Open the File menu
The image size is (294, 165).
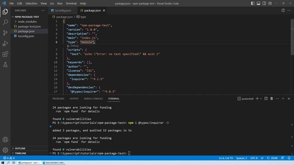click(x=11, y=3)
